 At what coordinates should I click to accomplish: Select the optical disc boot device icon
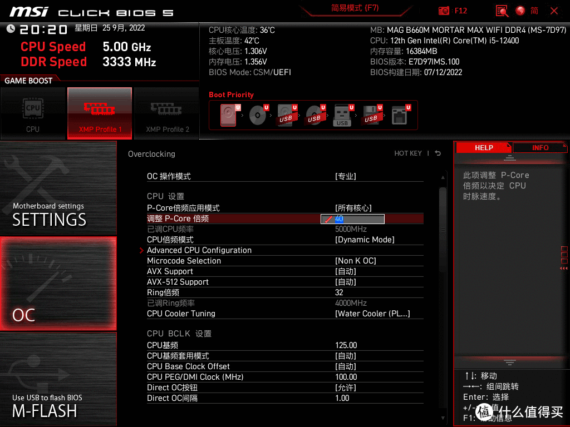coord(258,115)
